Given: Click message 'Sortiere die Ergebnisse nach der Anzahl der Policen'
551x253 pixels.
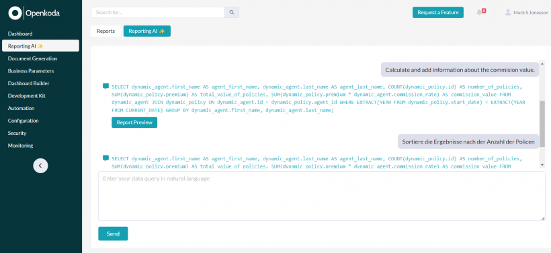Looking at the screenshot, I should coord(468,142).
